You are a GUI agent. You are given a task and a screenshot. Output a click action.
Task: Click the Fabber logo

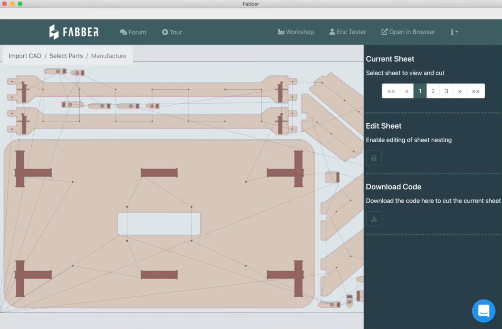[74, 32]
